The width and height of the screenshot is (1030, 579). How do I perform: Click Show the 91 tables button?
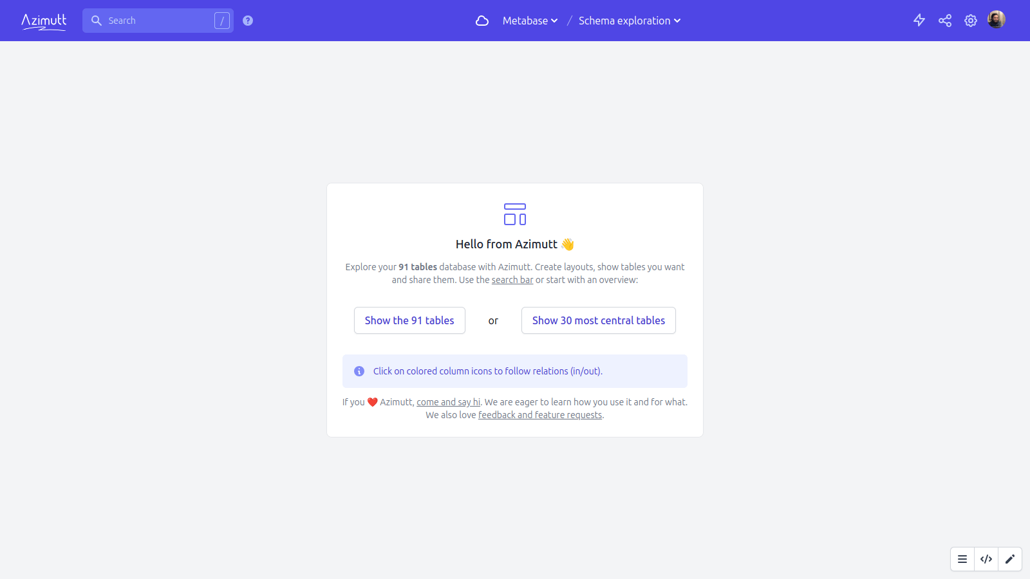pos(409,320)
